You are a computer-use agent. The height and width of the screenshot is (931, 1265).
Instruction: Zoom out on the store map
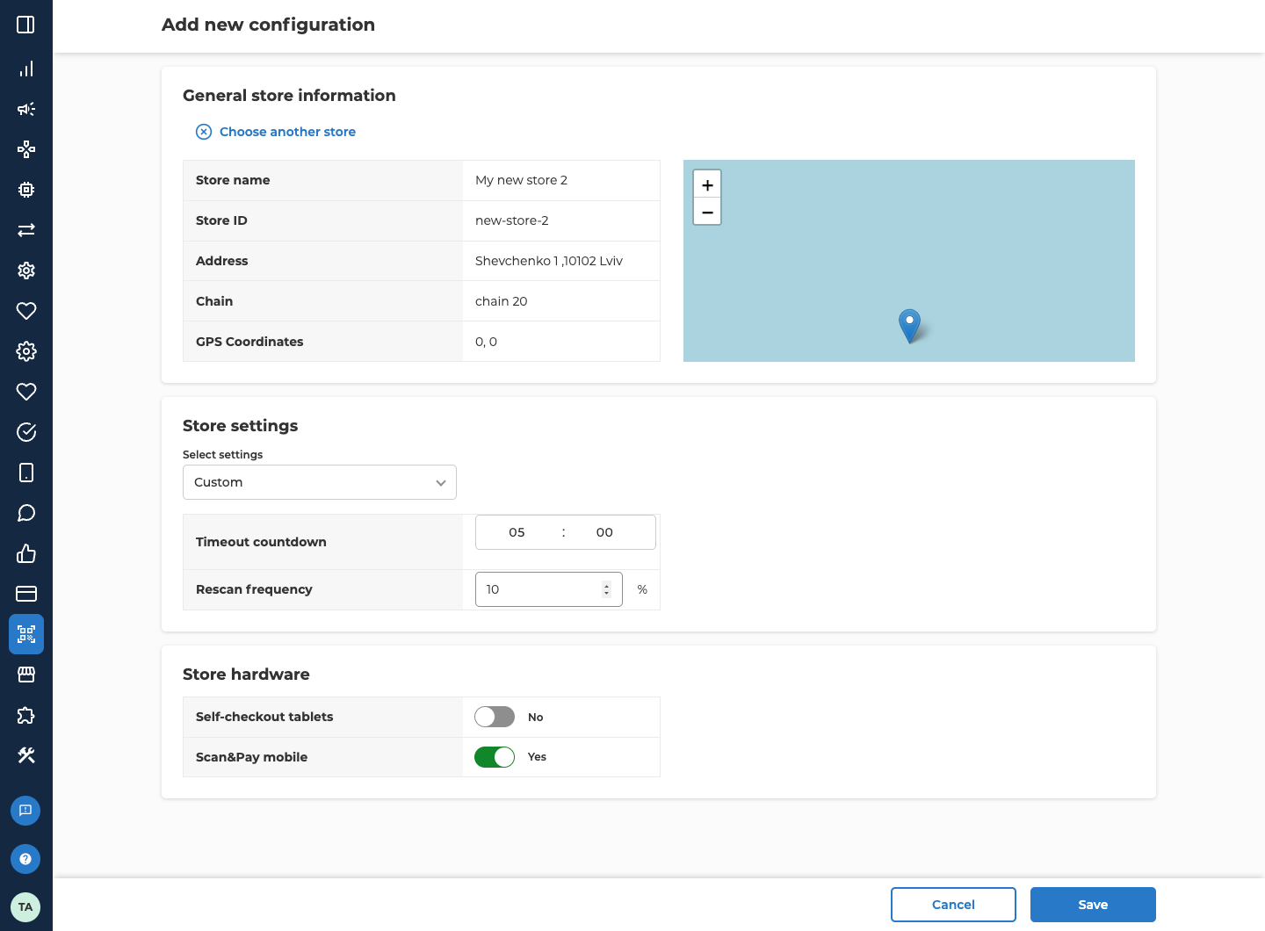[x=707, y=212]
